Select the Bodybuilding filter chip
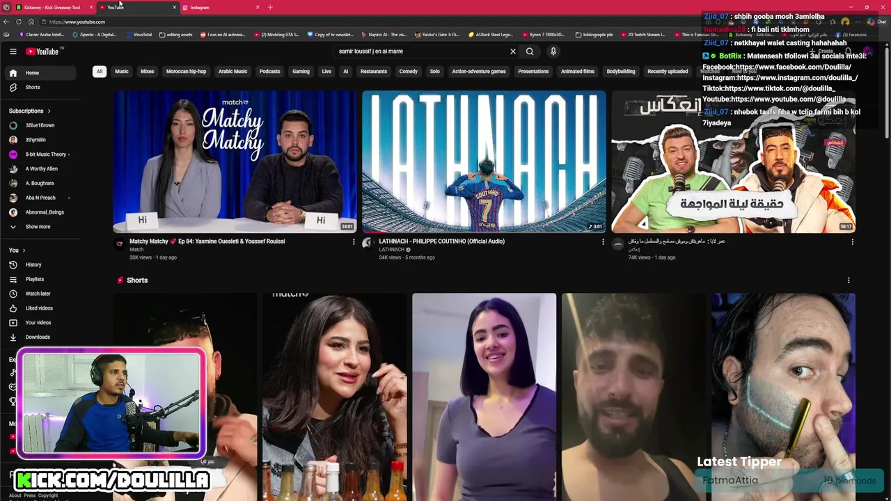 (621, 71)
